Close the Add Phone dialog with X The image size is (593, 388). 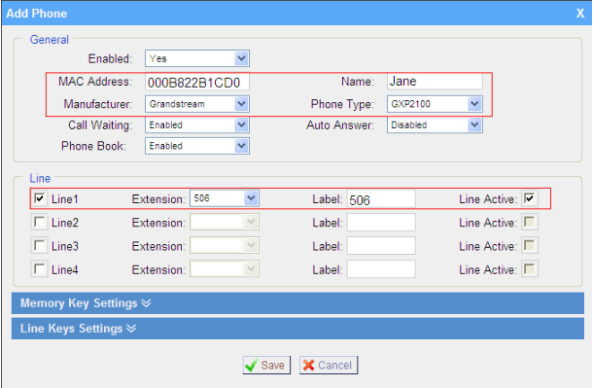(x=580, y=14)
